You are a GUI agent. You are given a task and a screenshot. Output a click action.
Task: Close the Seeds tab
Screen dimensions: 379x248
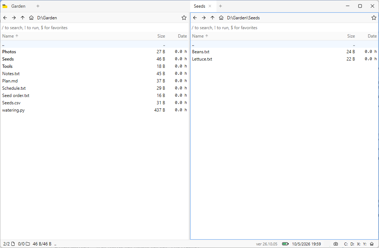click(210, 6)
